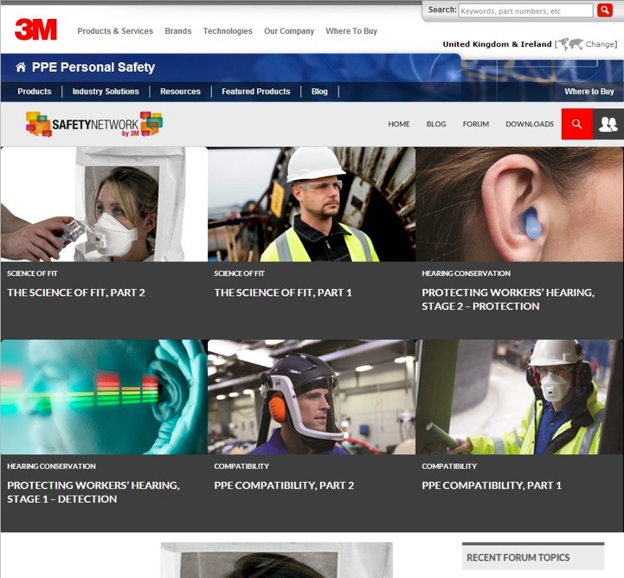Click Science of Fit category above Part 1
Viewport: 624px width, 578px height.
[239, 273]
